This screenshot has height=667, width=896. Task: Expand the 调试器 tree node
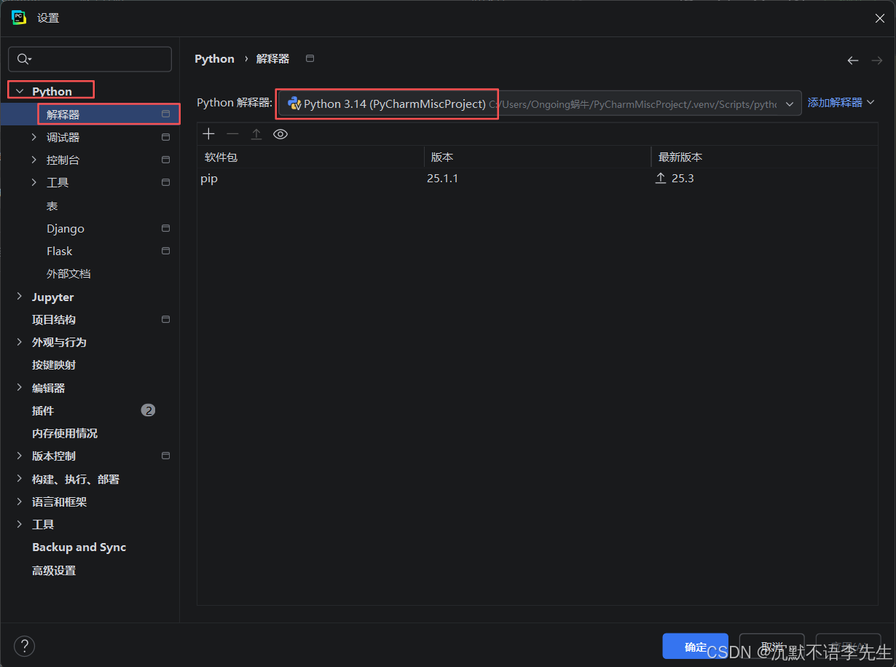(x=34, y=137)
